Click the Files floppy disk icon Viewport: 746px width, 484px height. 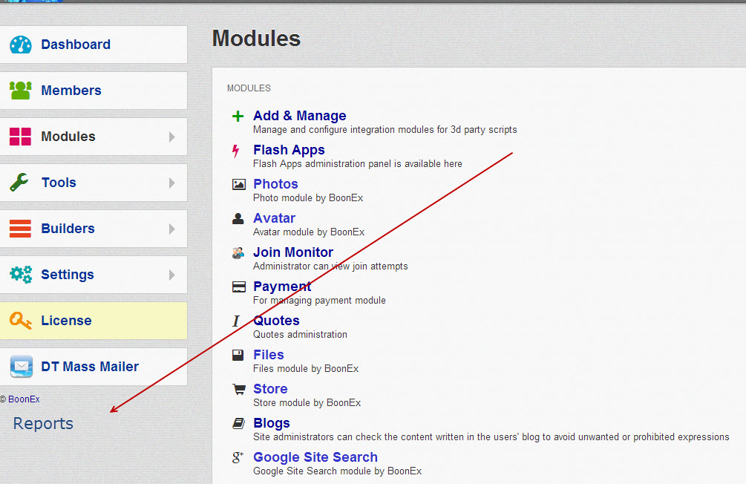[x=238, y=356]
